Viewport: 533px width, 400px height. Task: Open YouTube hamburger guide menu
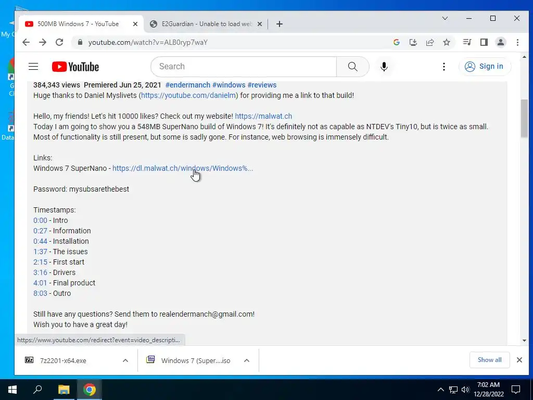(x=33, y=66)
